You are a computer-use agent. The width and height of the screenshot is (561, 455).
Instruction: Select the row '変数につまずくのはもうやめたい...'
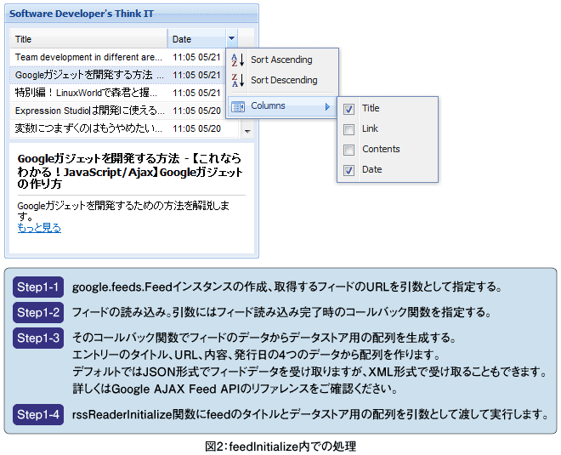[x=124, y=128]
